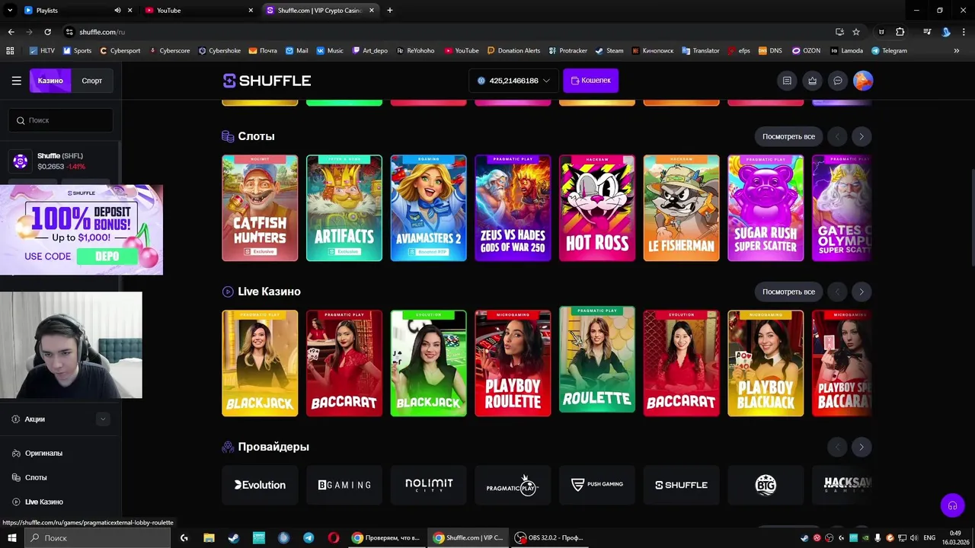Viewport: 975px width, 548px height.
Task: Click Посмотреть все for Live Казино
Action: coord(788,292)
